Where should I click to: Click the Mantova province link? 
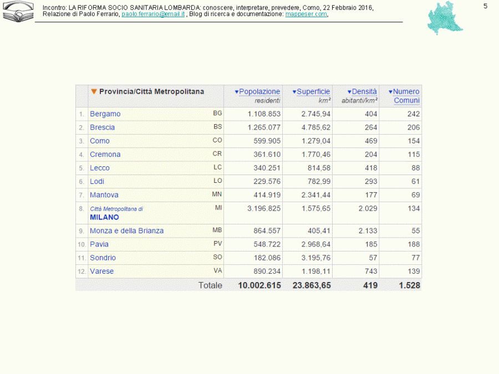coord(104,195)
